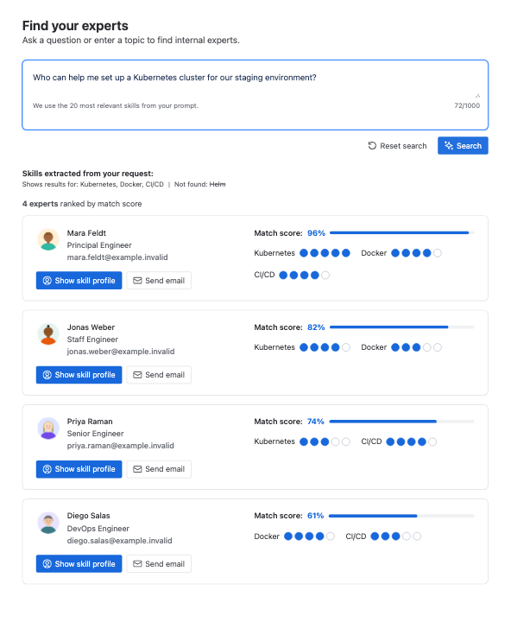Click the resize handle of the prompt box
511x622 pixels.
477,96
